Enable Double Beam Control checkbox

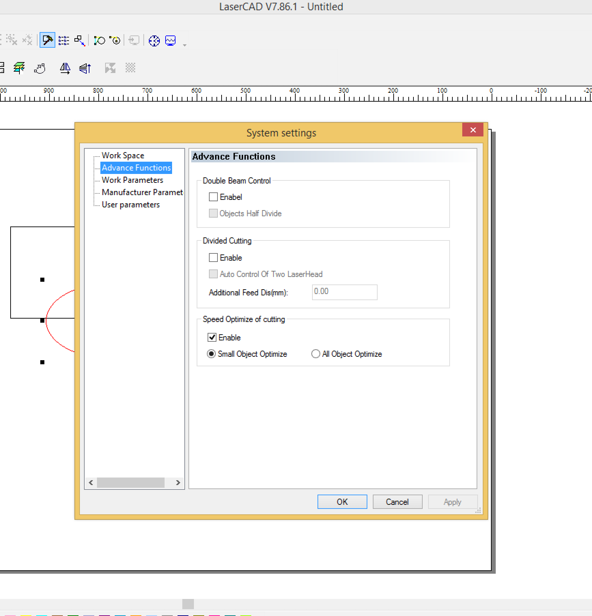(x=213, y=197)
